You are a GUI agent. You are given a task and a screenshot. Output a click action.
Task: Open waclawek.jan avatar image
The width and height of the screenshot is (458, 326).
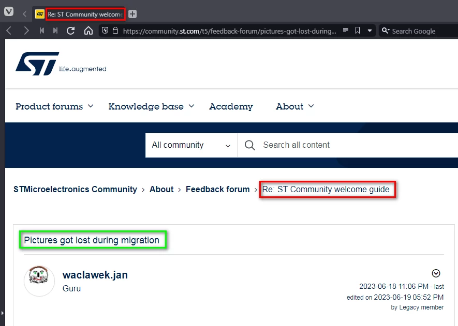(x=39, y=281)
